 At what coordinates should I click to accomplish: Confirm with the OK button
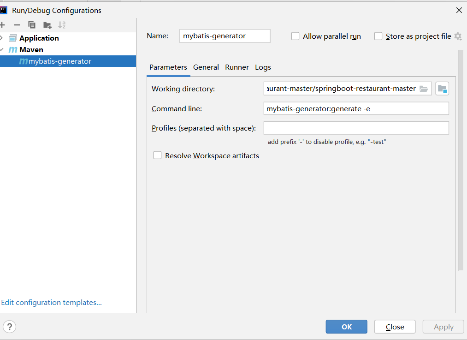pyautogui.click(x=346, y=327)
